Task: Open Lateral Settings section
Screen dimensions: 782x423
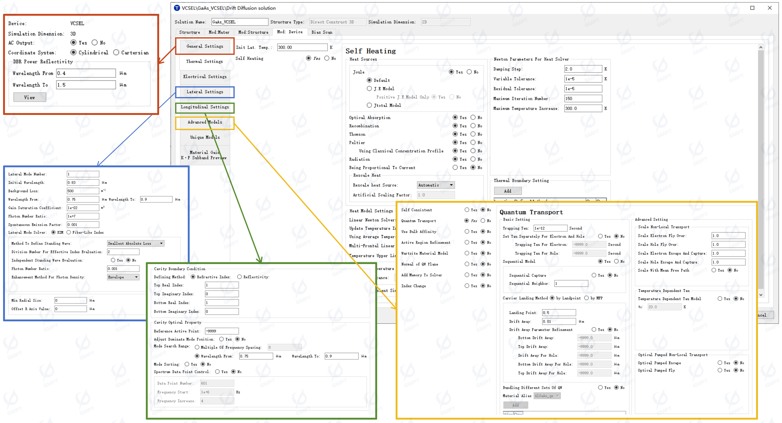Action: click(205, 92)
